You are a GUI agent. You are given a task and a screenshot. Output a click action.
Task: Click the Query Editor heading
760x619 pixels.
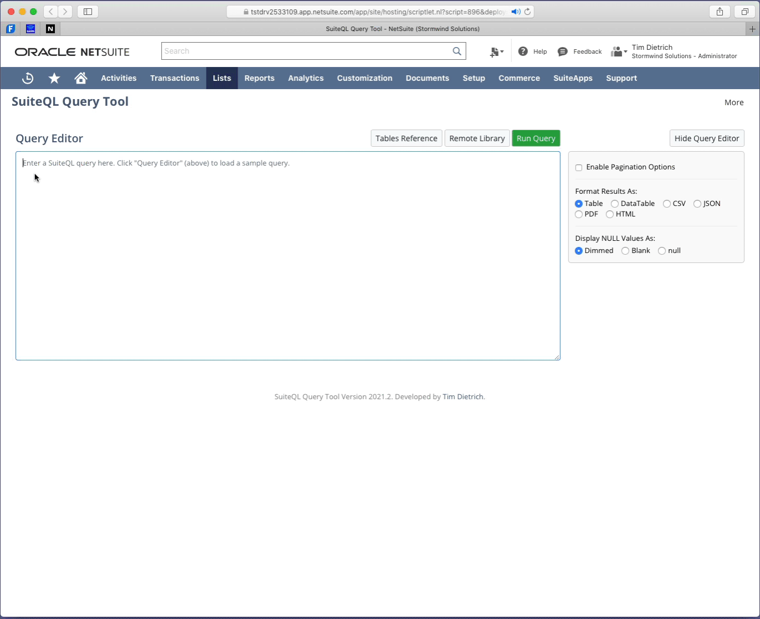(49, 138)
